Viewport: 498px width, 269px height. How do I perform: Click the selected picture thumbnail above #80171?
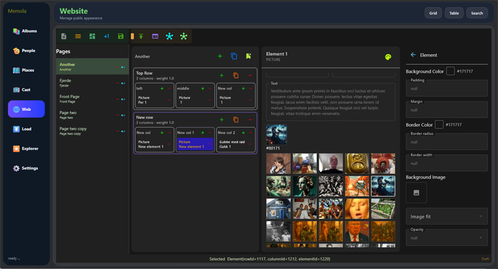click(276, 134)
